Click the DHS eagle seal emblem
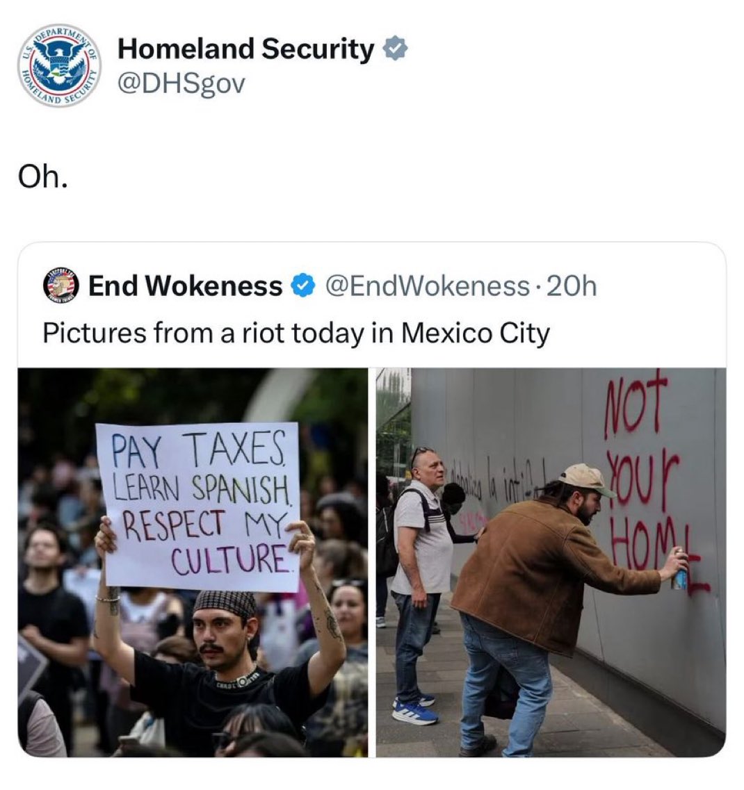The image size is (744, 790). [61, 63]
